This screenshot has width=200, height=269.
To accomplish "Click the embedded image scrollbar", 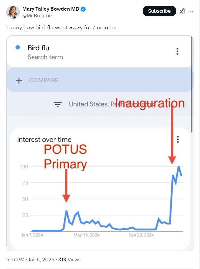I will pos(192,84).
